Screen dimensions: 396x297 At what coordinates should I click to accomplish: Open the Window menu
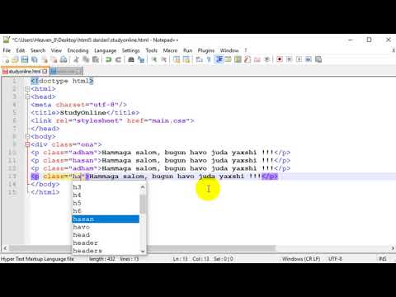click(x=229, y=50)
